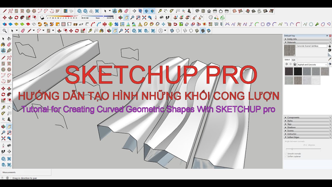Go to materials home In Model button

[x=295, y=64]
